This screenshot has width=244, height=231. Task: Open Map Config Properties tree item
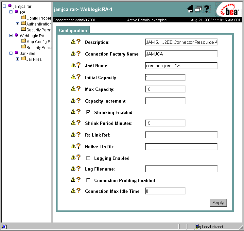39,42
